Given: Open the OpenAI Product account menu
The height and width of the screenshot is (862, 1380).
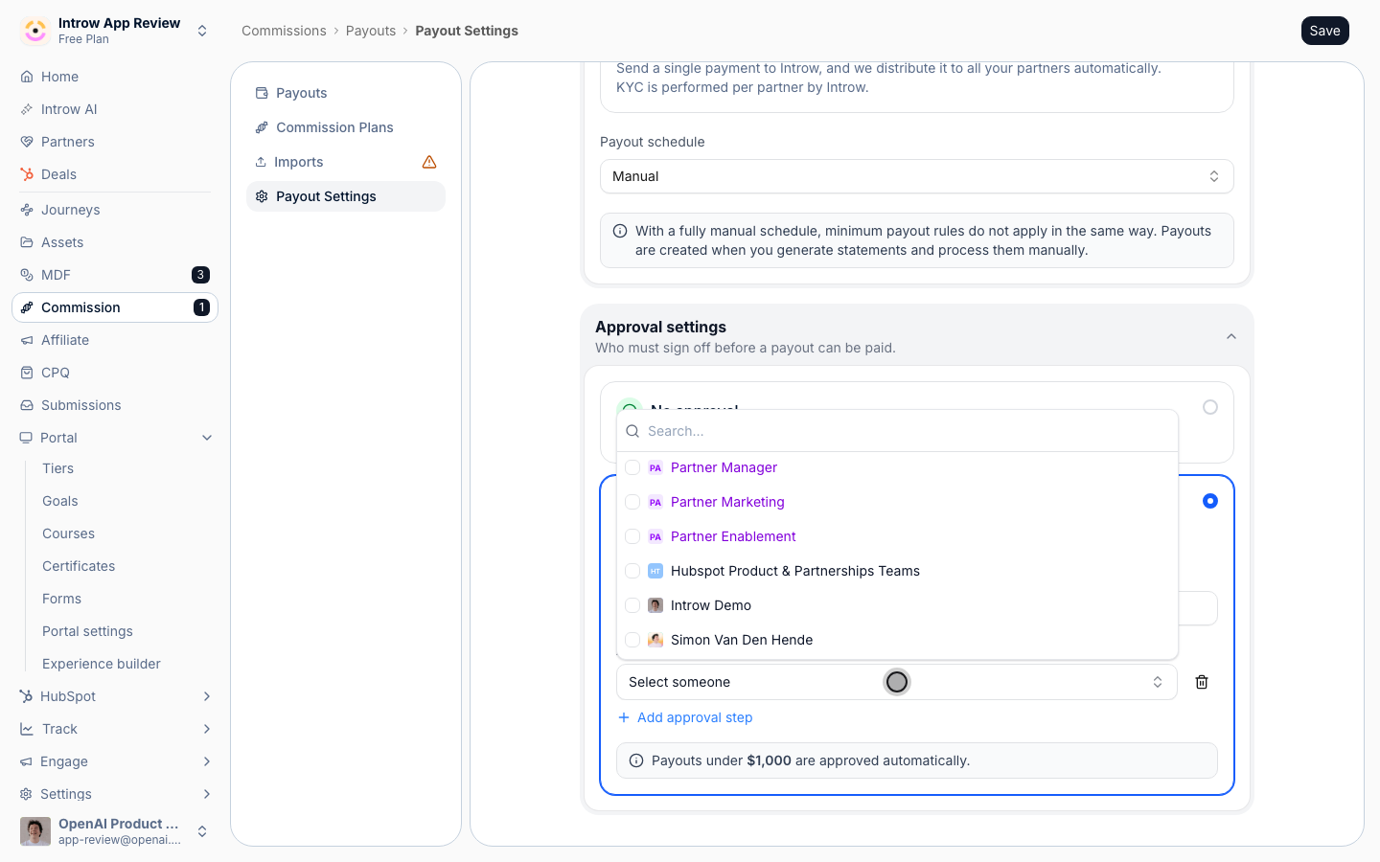Looking at the screenshot, I should tap(115, 831).
